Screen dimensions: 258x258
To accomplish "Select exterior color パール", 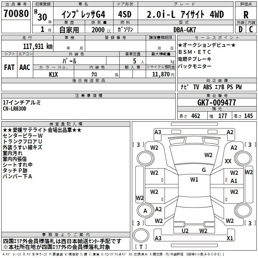I will click(x=69, y=61).
